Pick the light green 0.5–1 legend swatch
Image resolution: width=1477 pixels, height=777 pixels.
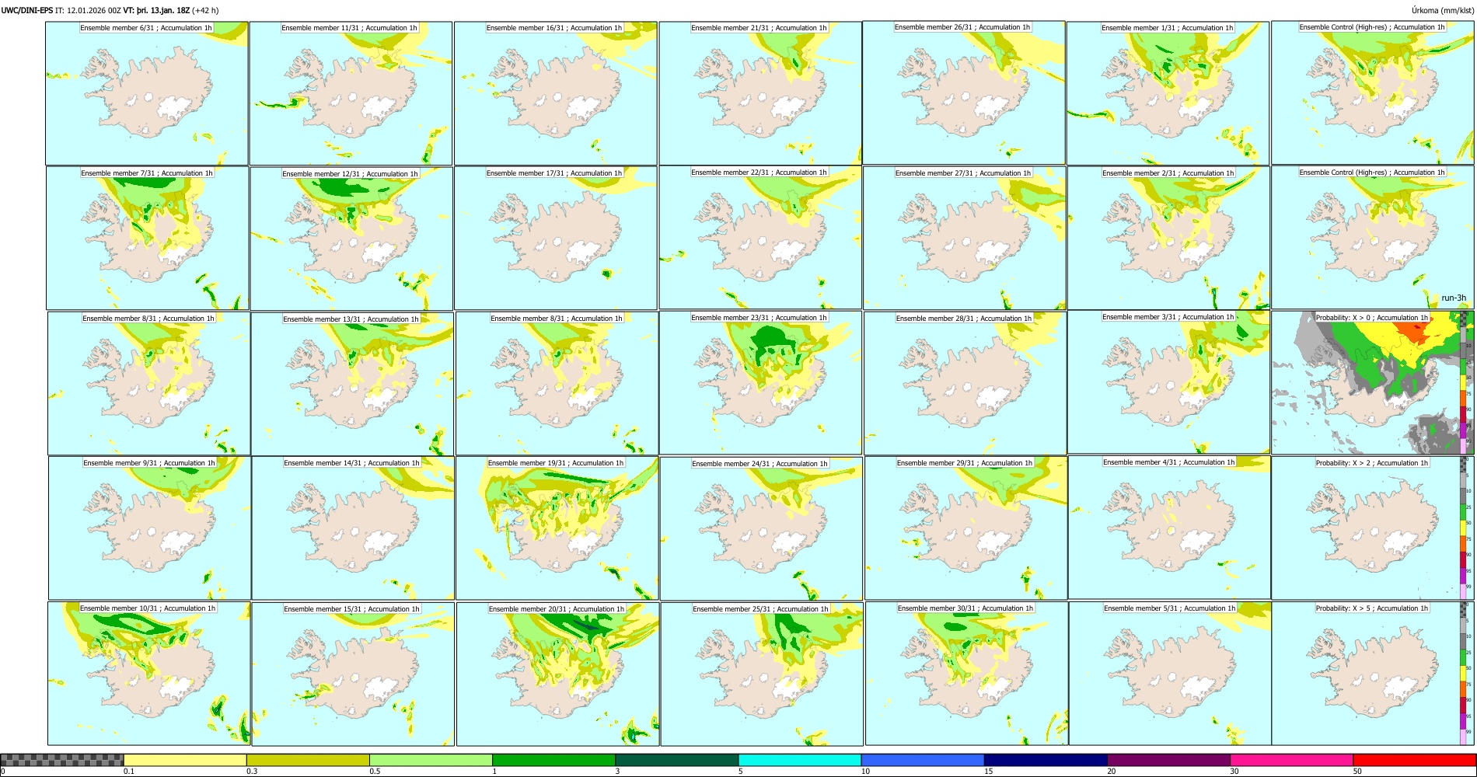point(431,760)
